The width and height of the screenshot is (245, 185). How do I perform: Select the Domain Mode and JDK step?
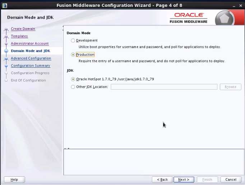click(31, 51)
